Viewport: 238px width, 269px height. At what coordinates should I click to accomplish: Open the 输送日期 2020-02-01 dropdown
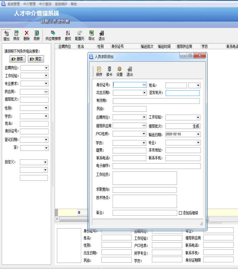(198, 134)
